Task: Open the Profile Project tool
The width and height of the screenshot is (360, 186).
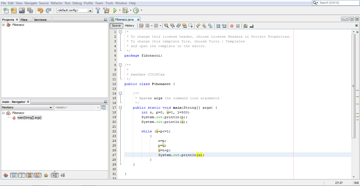Action: pyautogui.click(x=136, y=11)
